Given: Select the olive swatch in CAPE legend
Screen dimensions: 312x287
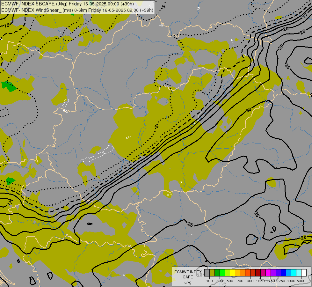Looking at the screenshot, I should (212, 273).
